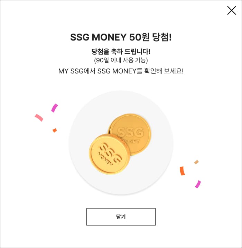This screenshot has height=248, width=242.
Task: Click the small orange confetti near the left
Action: pos(55,130)
